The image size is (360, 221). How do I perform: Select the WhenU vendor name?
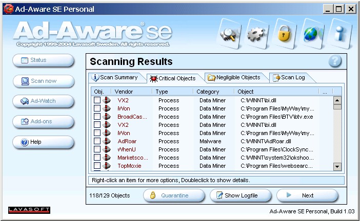click(127, 149)
